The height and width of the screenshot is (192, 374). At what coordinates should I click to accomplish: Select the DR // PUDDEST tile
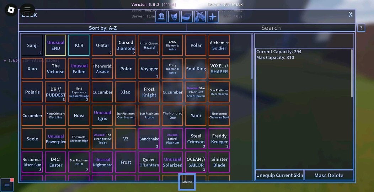tap(55, 92)
